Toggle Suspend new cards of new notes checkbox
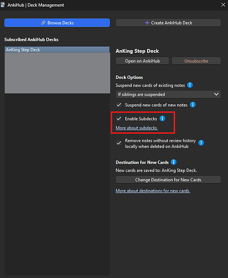 point(119,105)
